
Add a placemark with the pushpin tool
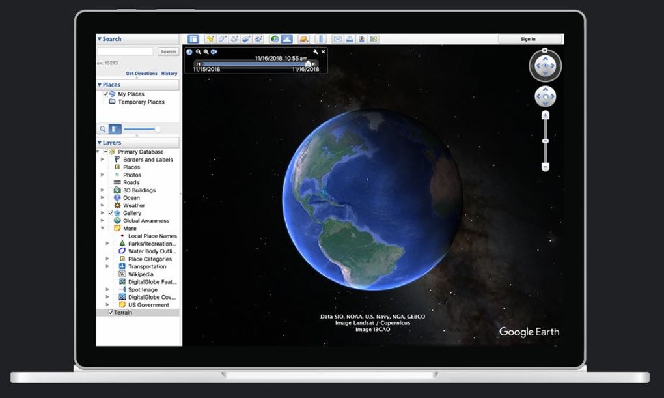pyautogui.click(x=210, y=39)
